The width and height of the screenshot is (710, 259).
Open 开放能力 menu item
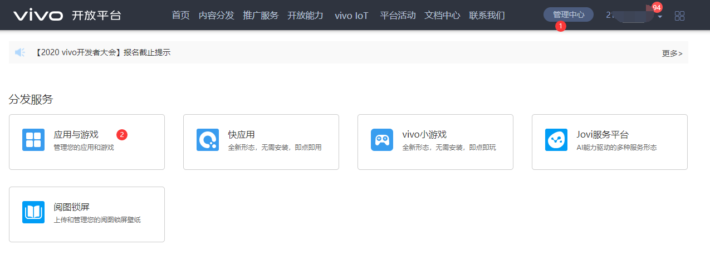(305, 15)
